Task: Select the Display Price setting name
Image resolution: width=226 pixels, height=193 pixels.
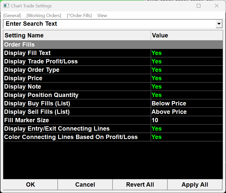Action: point(77,78)
